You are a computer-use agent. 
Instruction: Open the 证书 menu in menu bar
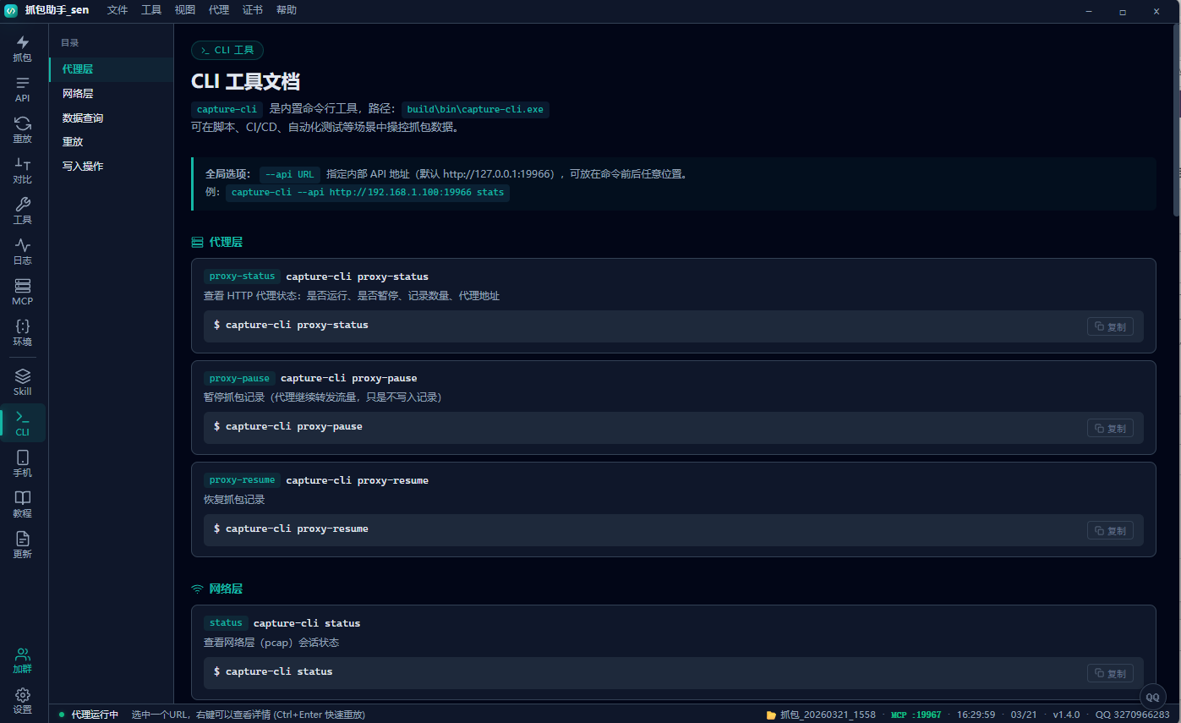[253, 10]
